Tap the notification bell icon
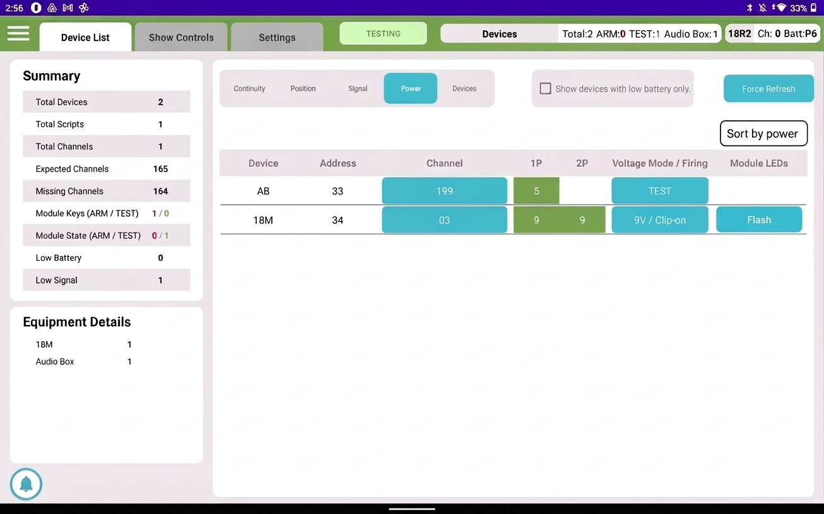Screen dimensions: 824x514 [25, 484]
